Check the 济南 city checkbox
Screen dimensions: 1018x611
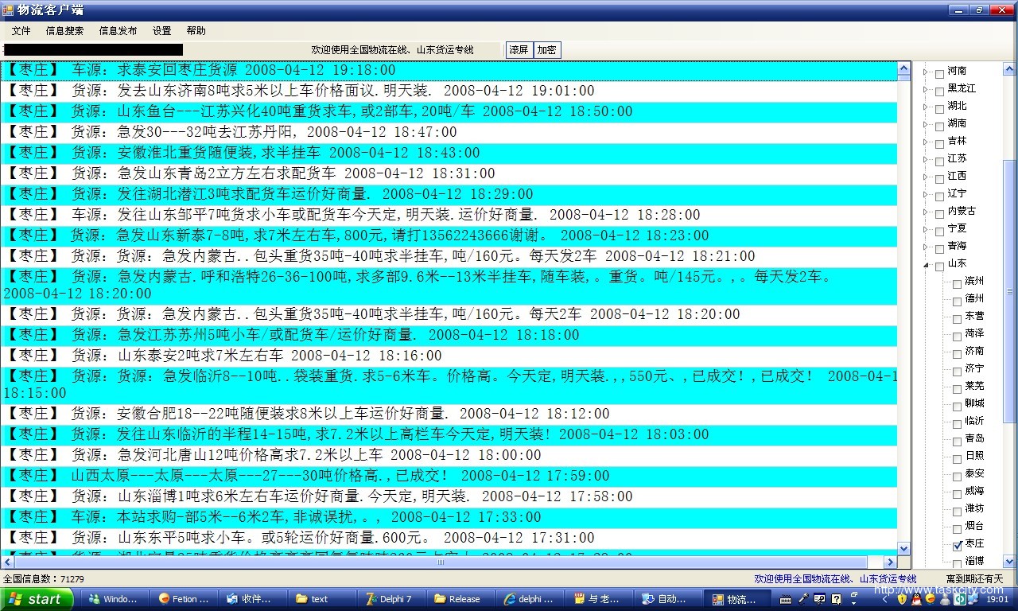tap(958, 352)
